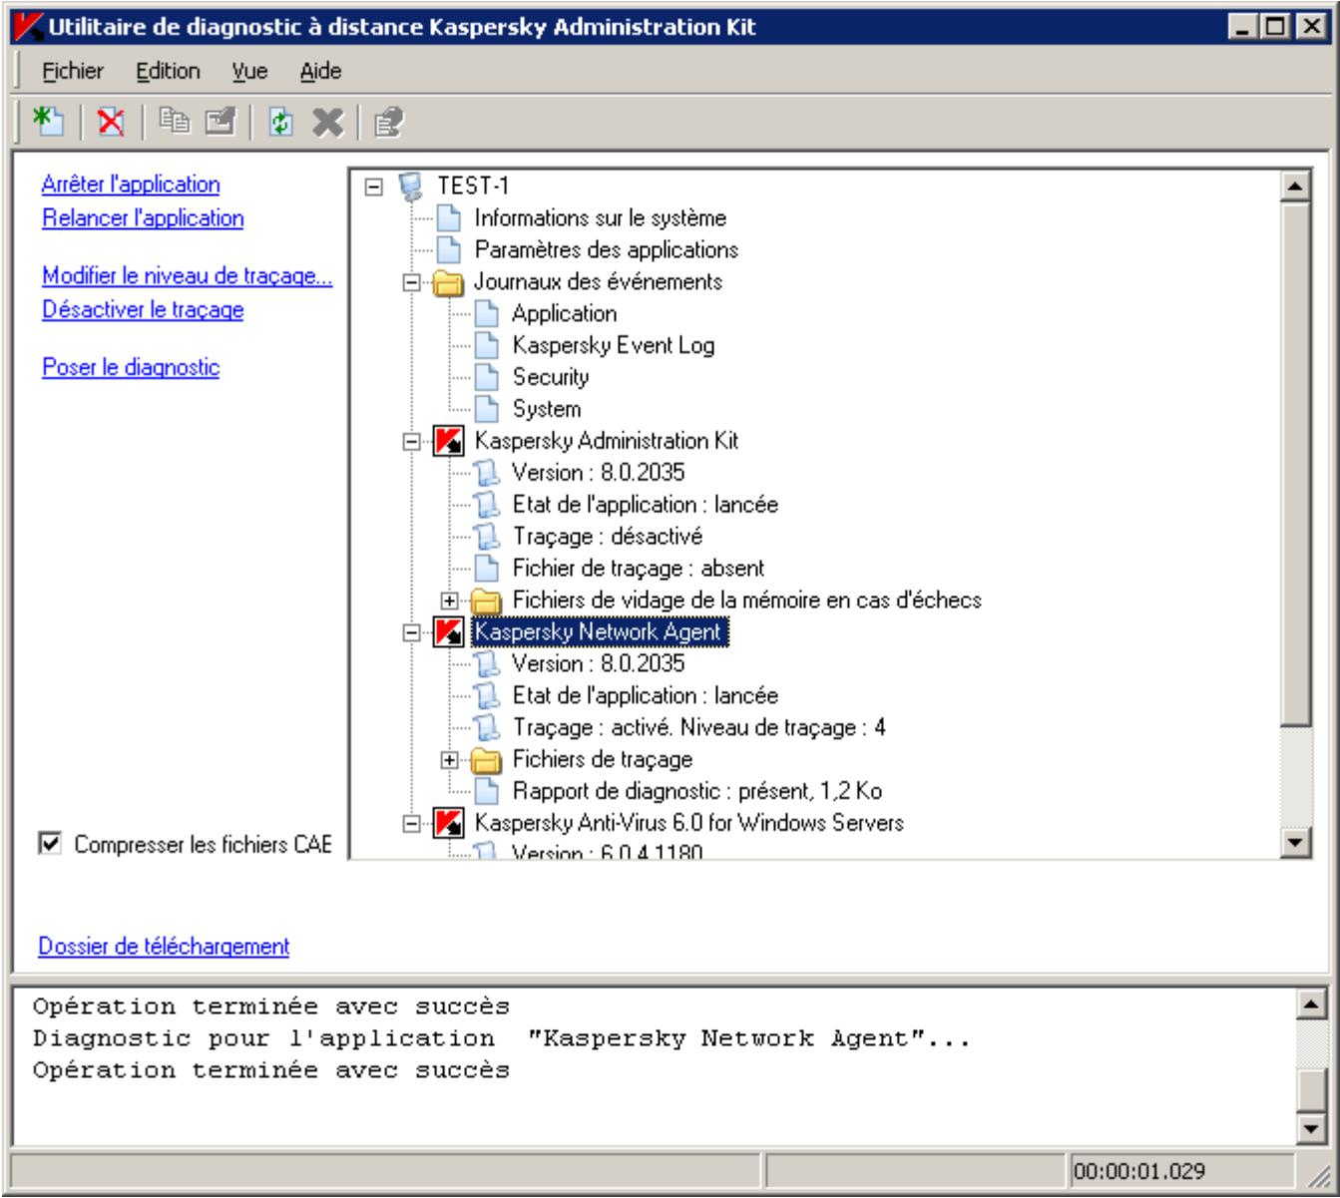Image resolution: width=1340 pixels, height=1198 pixels.
Task: Click the elapsed time 00:00:01.029 in status bar
Action: click(1140, 1171)
